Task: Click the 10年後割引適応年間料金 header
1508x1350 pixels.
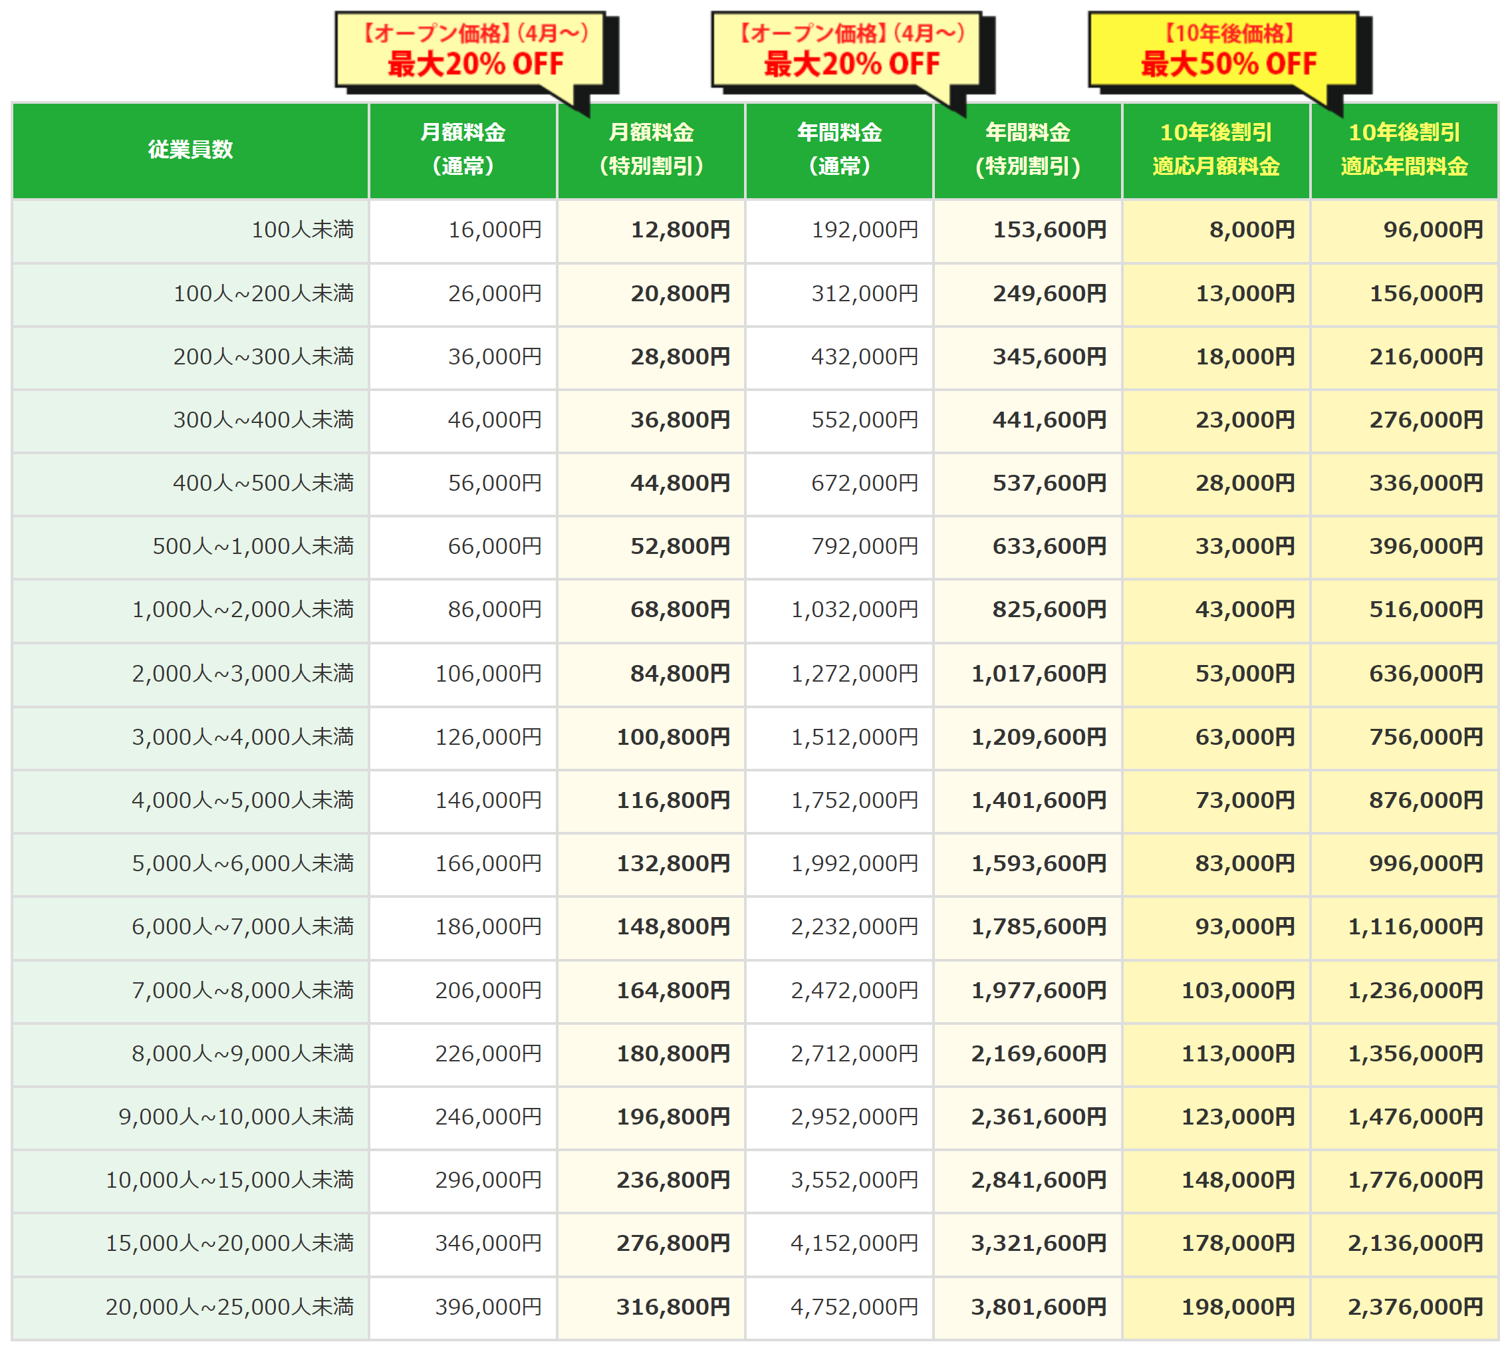Action: click(1404, 150)
